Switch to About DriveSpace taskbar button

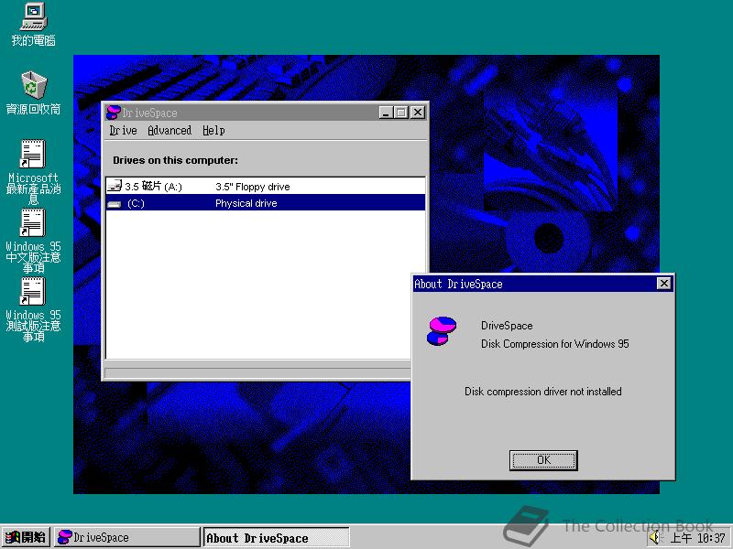pyautogui.click(x=276, y=537)
